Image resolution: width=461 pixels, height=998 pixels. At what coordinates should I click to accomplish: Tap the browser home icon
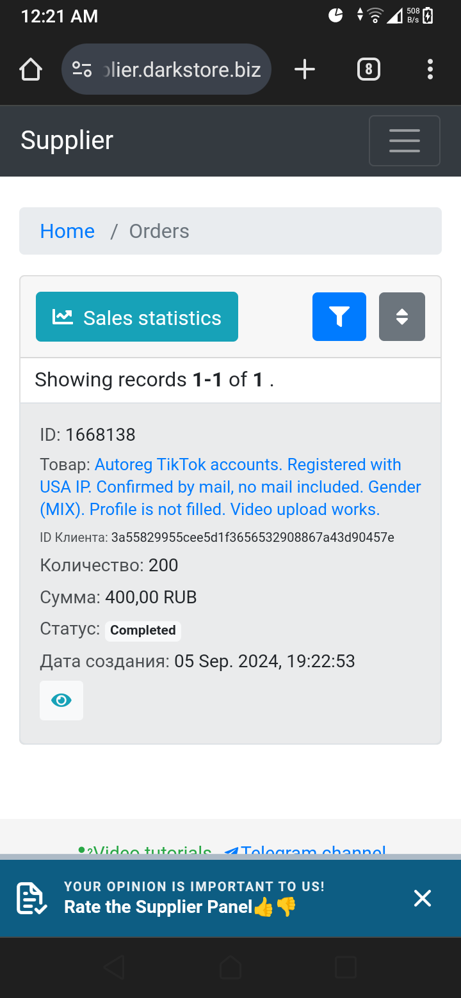click(31, 69)
